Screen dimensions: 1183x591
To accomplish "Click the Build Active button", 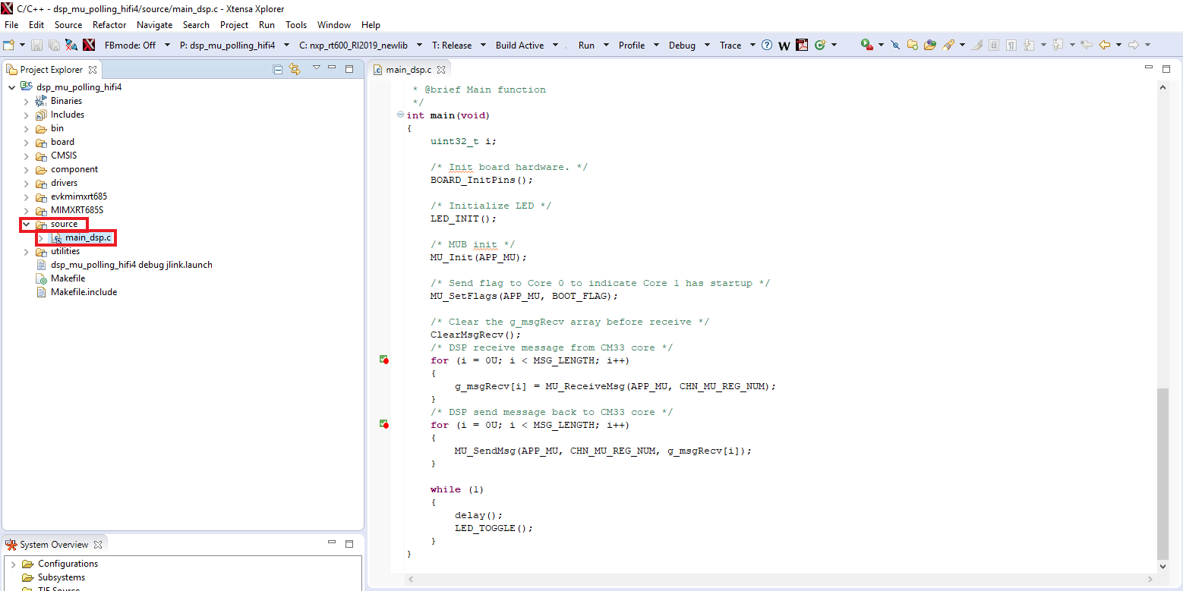I will (519, 46).
